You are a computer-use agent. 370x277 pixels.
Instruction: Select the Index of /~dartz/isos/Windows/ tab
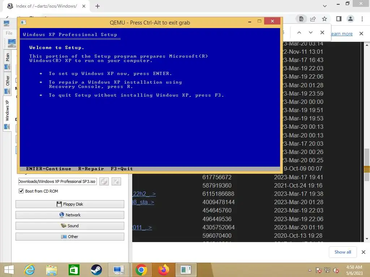click(46, 6)
